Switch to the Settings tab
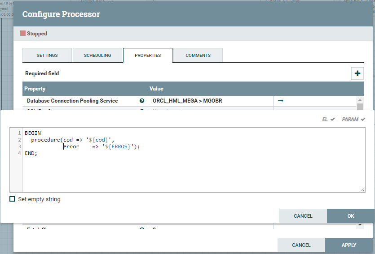The image size is (375, 254). (47, 56)
